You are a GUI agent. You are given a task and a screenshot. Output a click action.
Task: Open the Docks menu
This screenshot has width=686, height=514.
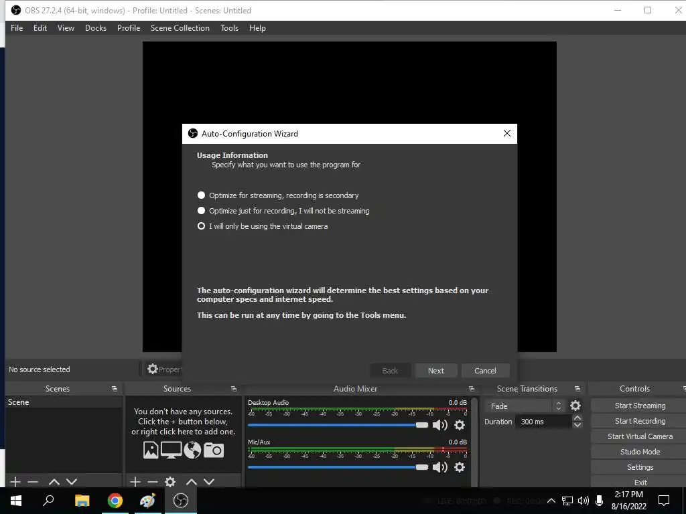click(x=95, y=28)
